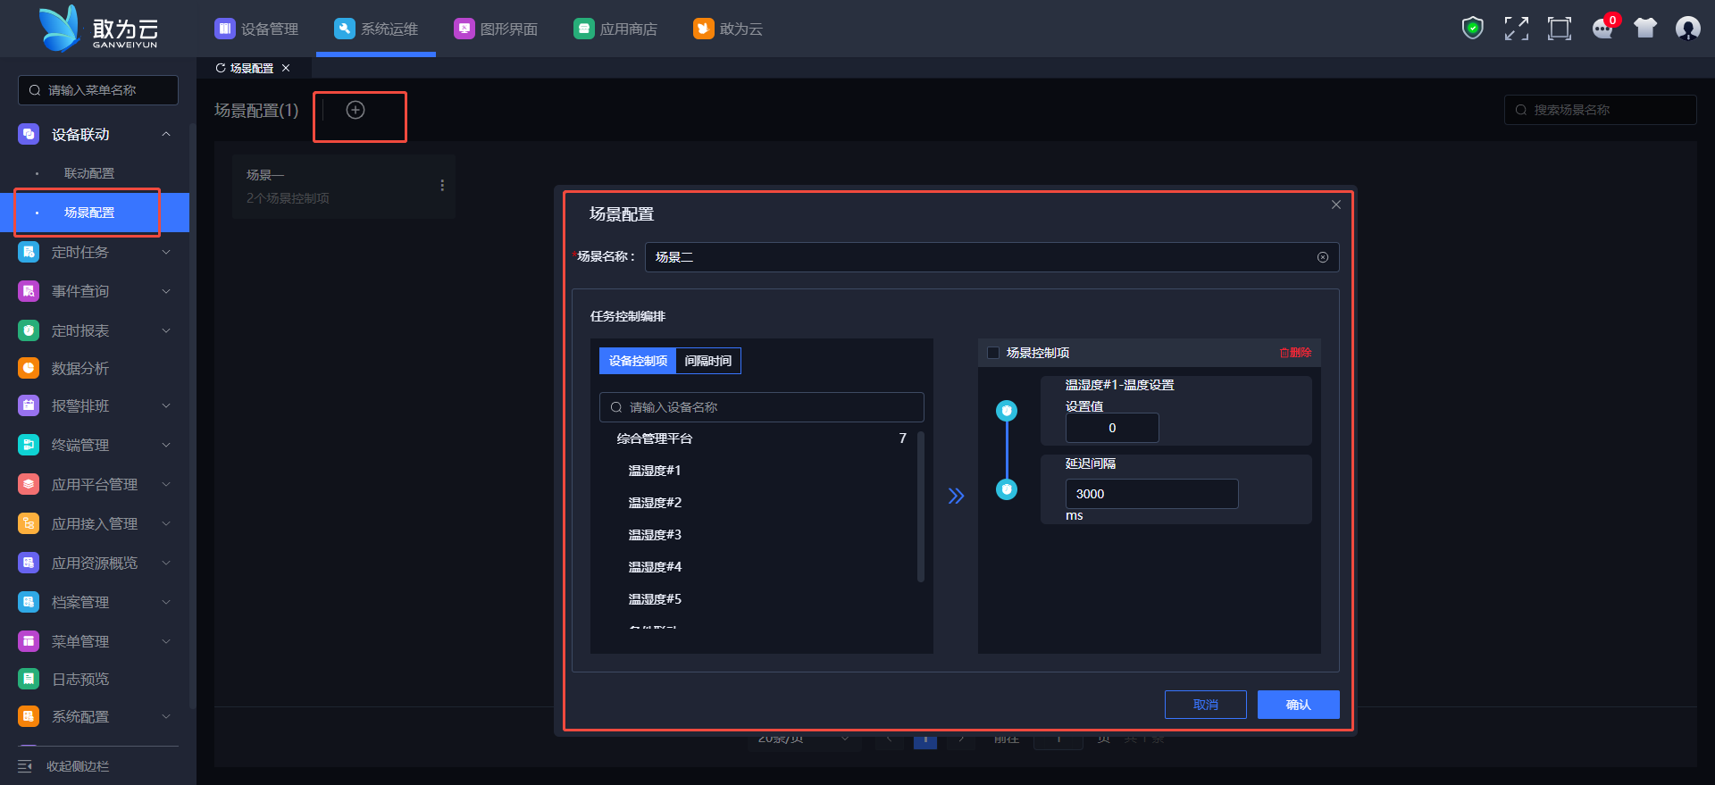This screenshot has width=1715, height=785.
Task: Open the three-dot menu on 场景一 card
Action: click(x=442, y=186)
